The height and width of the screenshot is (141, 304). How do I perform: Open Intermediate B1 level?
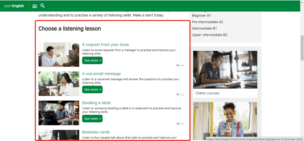click(204, 28)
